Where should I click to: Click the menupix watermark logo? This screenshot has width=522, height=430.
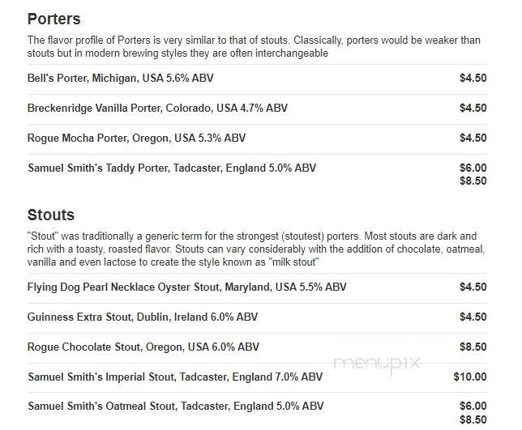tap(377, 363)
